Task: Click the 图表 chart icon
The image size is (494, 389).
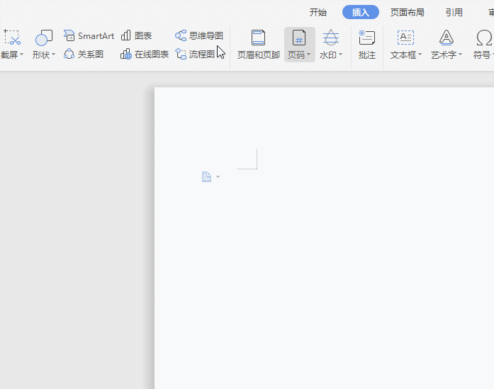Action: [x=125, y=36]
